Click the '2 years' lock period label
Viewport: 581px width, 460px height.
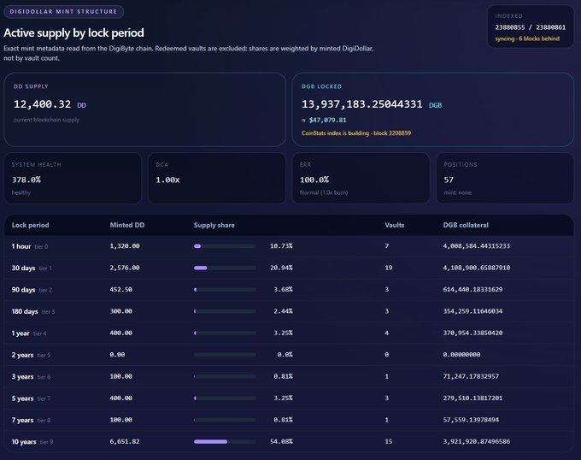22,355
